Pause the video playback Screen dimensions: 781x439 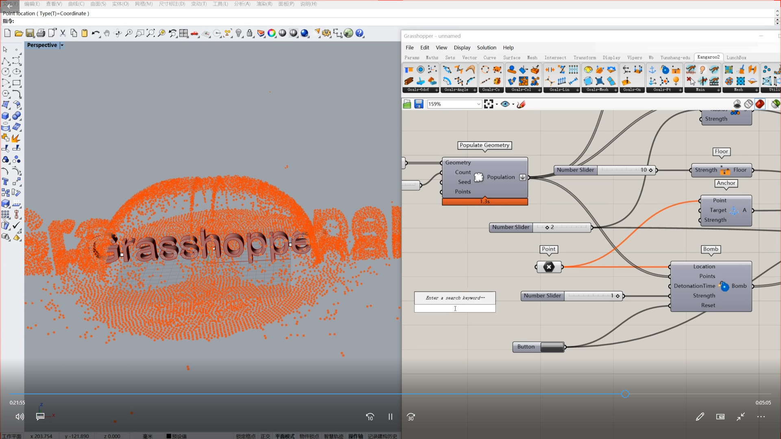pos(390,417)
